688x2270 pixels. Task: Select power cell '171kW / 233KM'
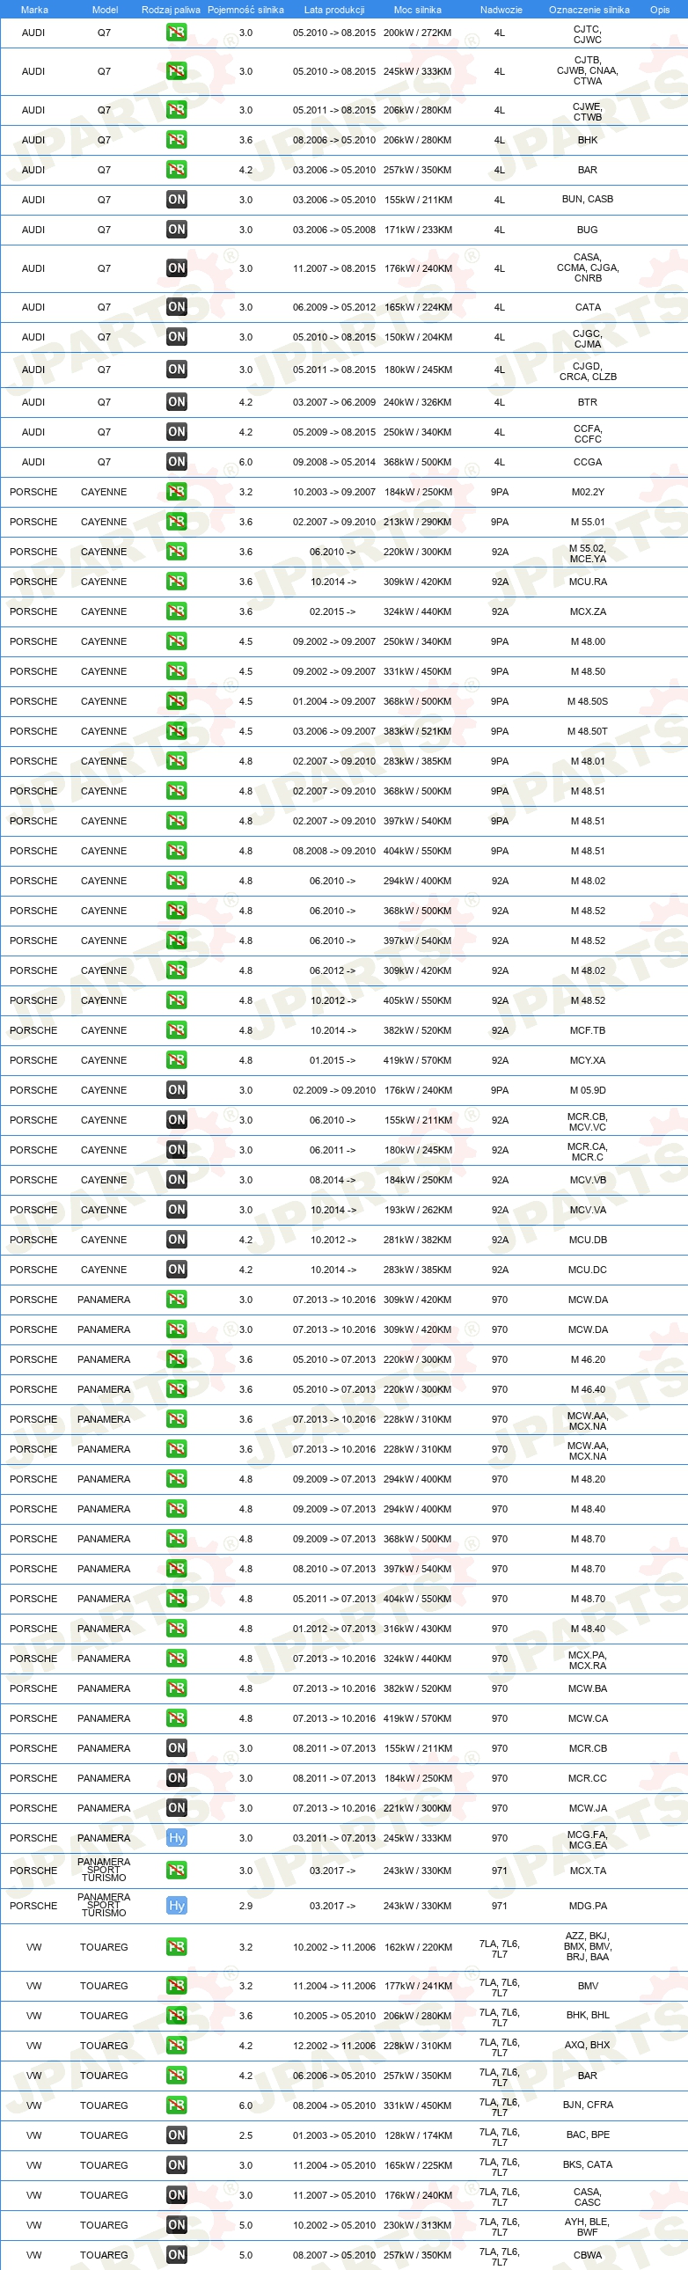[x=418, y=230]
